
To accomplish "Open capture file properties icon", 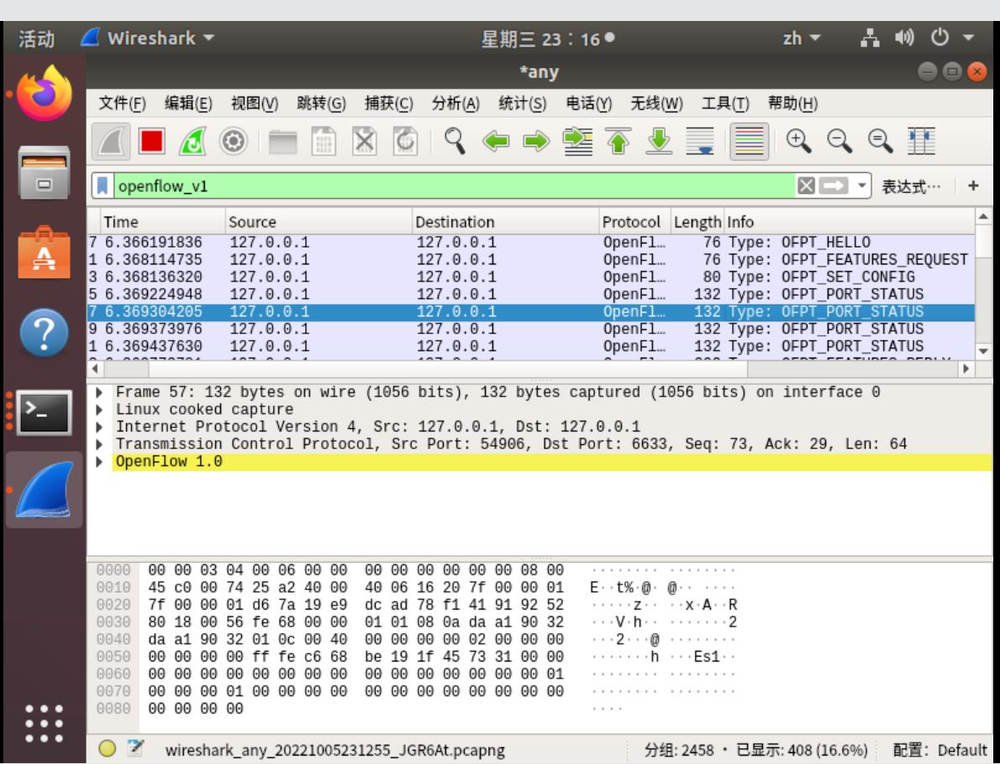I will click(x=135, y=749).
